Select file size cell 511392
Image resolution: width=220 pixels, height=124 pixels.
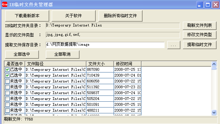(x=100, y=87)
